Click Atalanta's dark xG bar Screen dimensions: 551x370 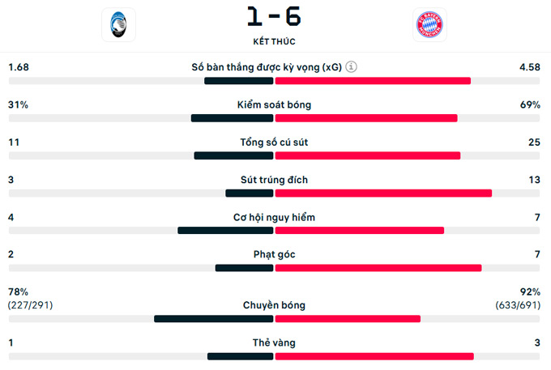239,81
